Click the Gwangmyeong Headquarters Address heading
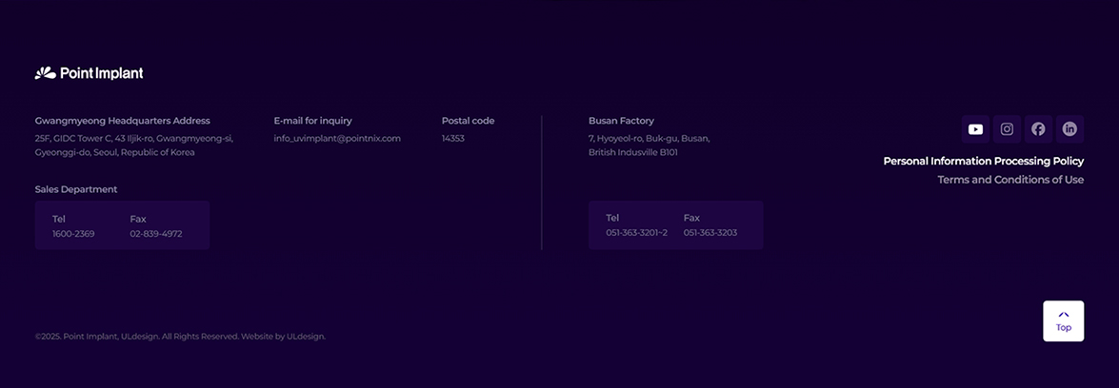Screen dimensions: 1119x388 coord(123,121)
